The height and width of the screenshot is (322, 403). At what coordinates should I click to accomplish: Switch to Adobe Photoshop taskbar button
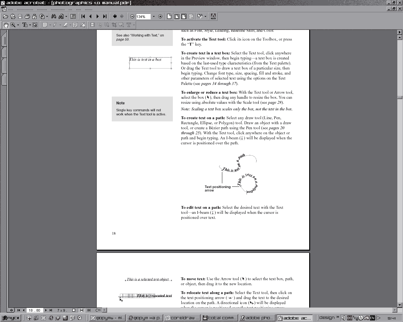tap(257, 318)
